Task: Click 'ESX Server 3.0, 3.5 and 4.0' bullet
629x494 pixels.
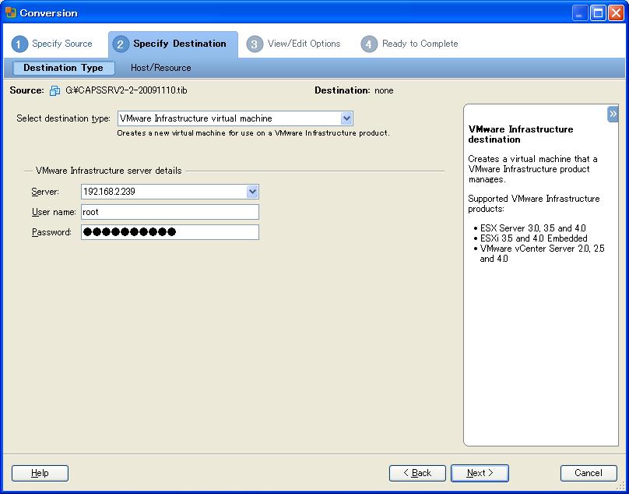Action: pyautogui.click(x=532, y=228)
